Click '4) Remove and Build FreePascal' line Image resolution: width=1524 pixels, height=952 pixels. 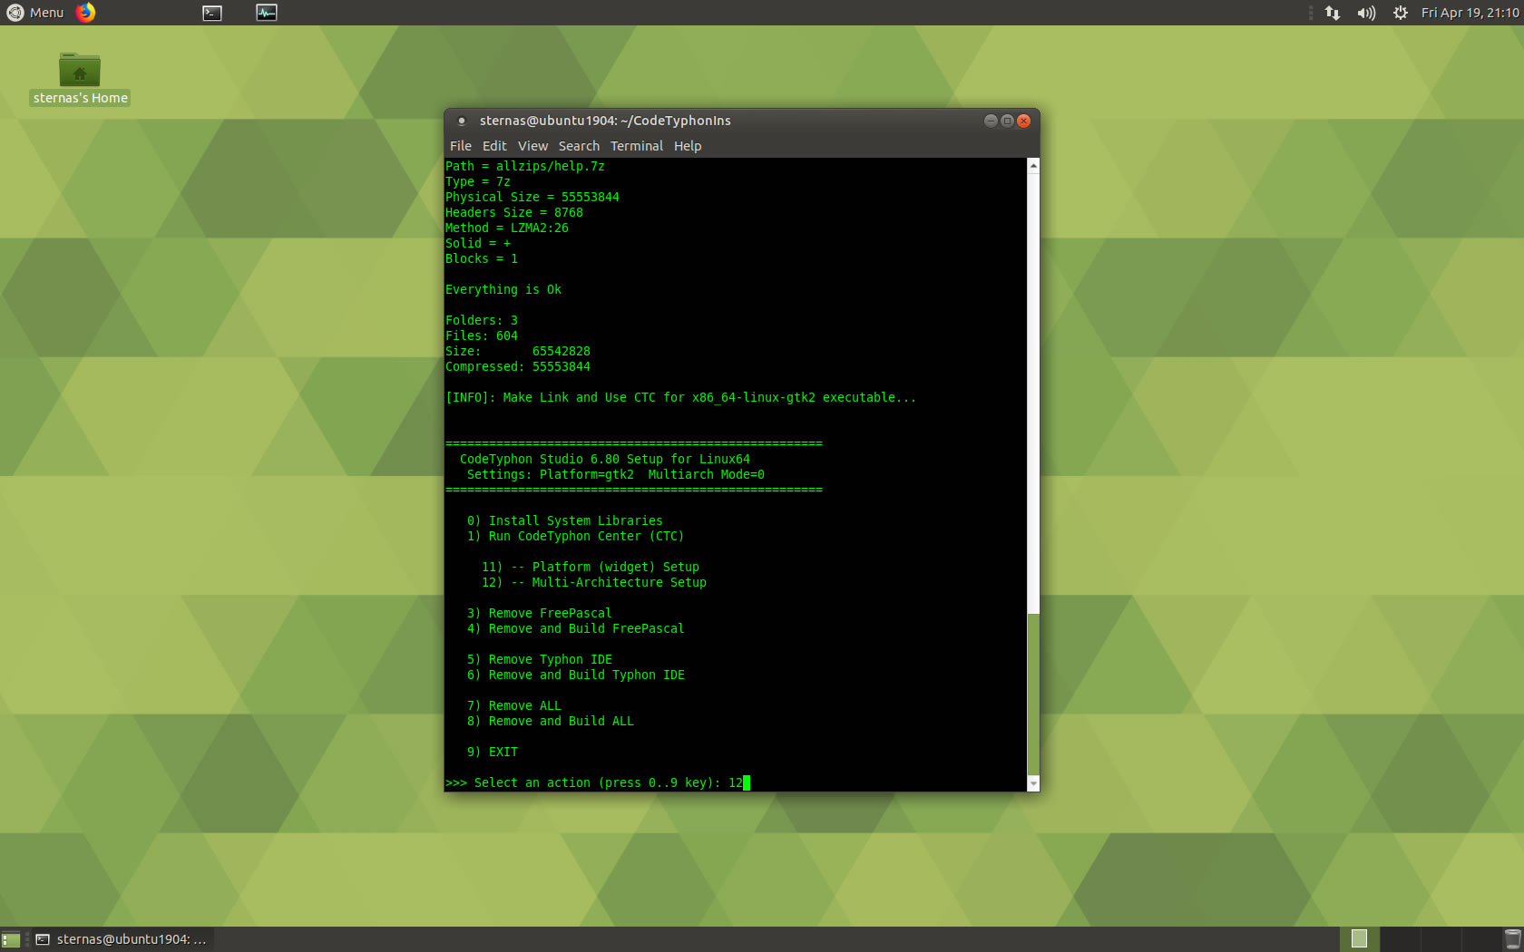(576, 628)
